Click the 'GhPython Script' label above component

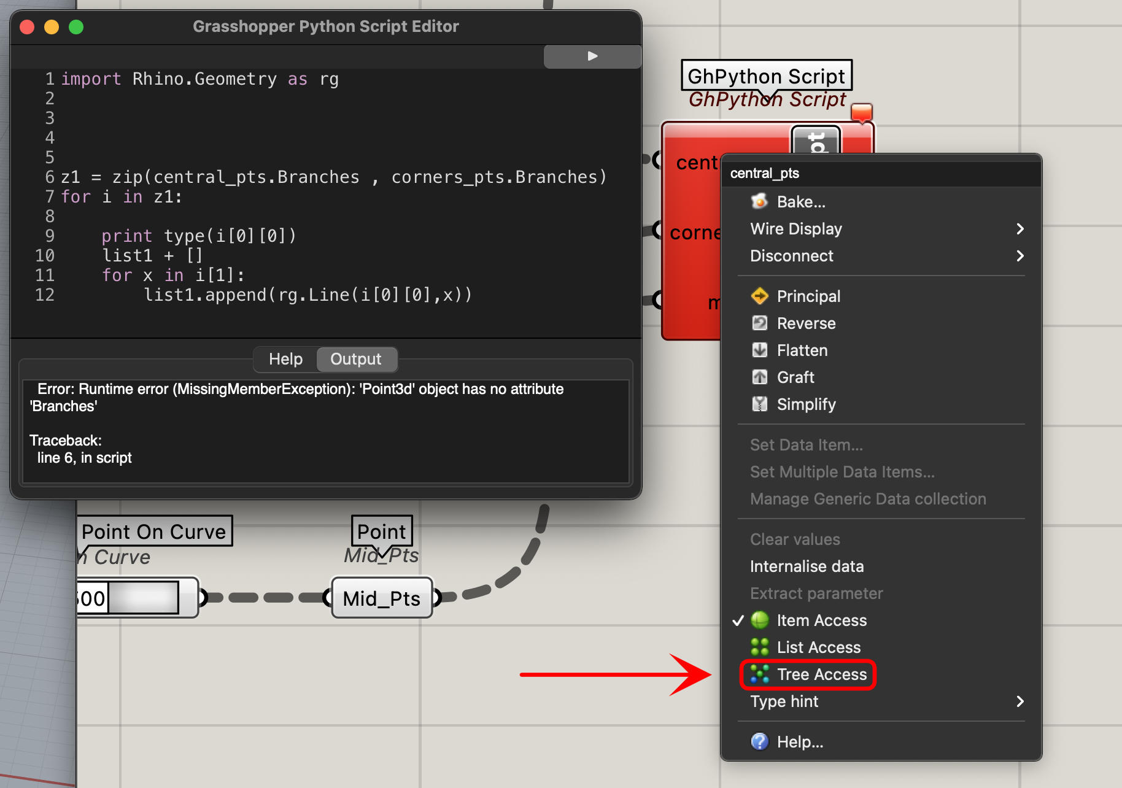point(767,76)
